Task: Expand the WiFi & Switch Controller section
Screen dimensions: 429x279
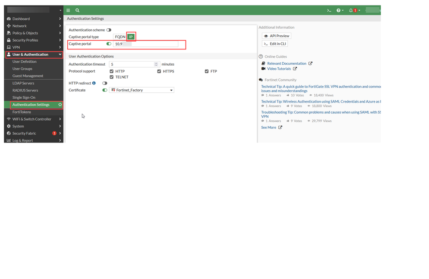Action: pos(33,119)
